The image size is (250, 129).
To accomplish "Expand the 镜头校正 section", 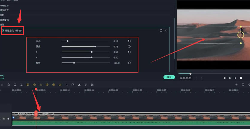I will click(4, 10).
